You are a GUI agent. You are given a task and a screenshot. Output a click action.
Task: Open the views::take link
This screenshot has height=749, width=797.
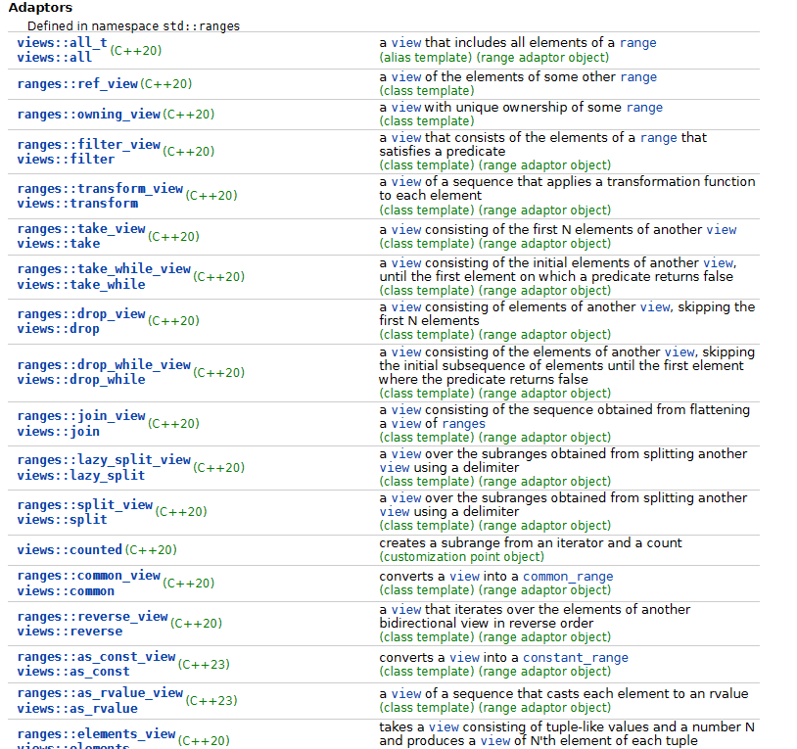point(59,244)
